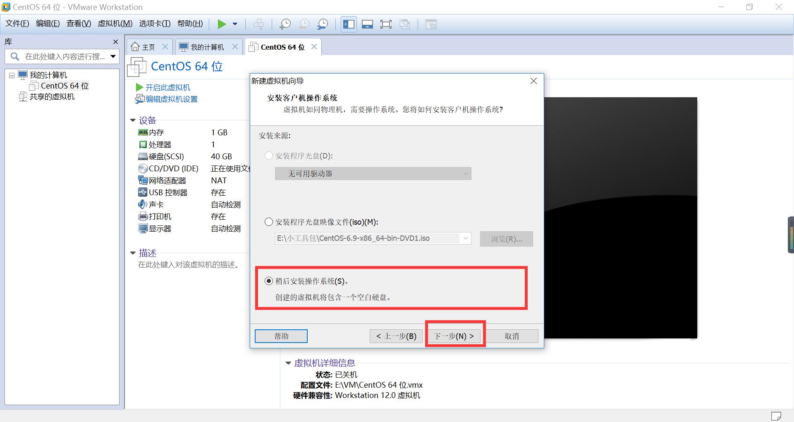Open the 虚拟机(M) menu
Image resolution: width=794 pixels, height=422 pixels.
(115, 24)
